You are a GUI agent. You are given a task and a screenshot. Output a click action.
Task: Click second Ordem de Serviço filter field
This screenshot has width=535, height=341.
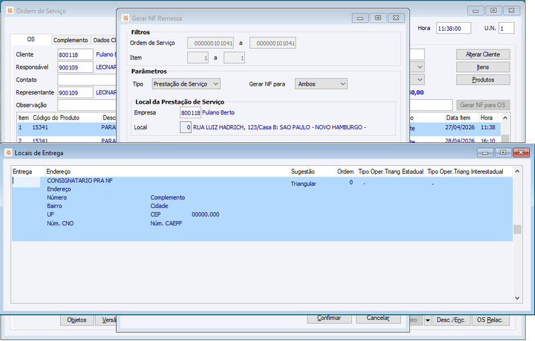pos(273,43)
